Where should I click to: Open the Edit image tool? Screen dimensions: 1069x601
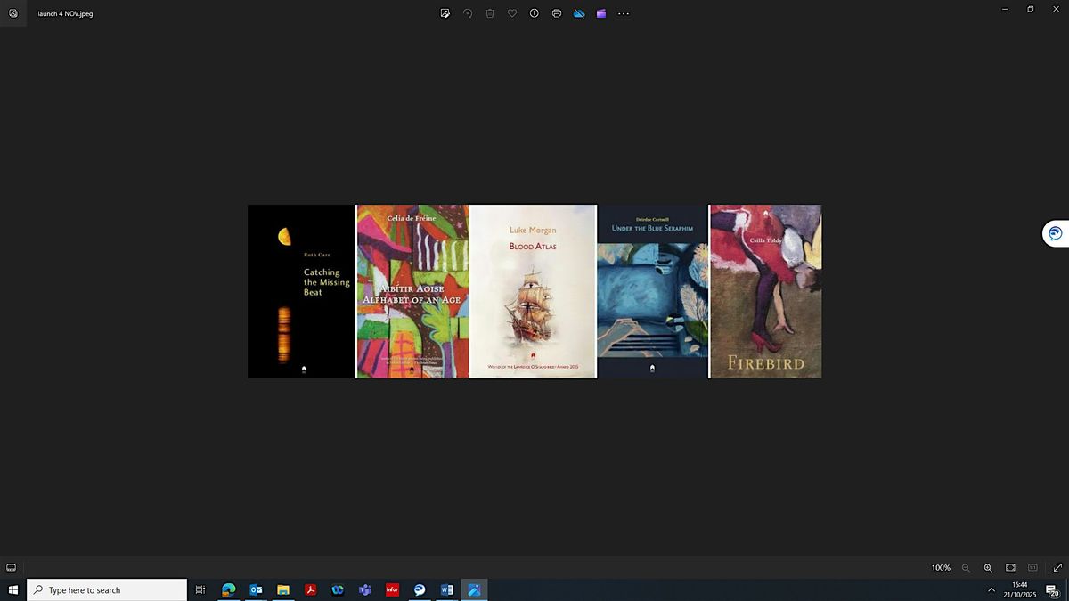(445, 13)
